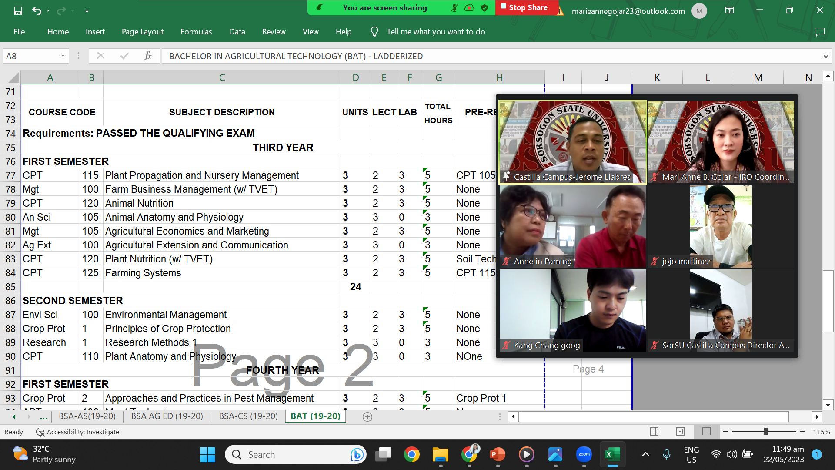
Task: Click the add new sheet plus icon
Action: tap(367, 417)
